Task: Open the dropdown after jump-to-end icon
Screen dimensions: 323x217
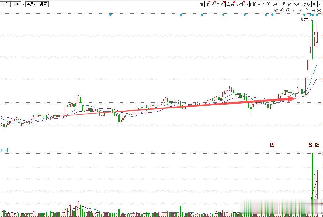Action: [x=319, y=4]
